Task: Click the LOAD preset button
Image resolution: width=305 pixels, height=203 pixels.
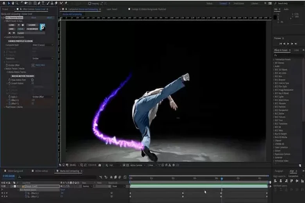Action: (x=11, y=25)
